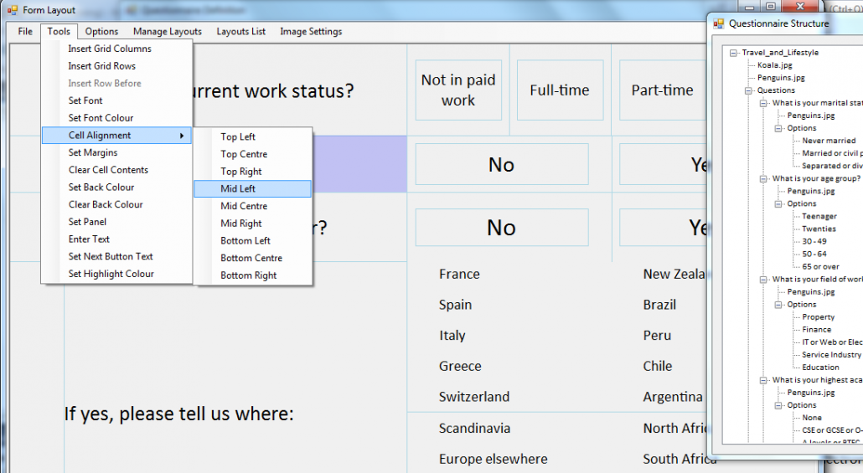The width and height of the screenshot is (863, 473).
Task: Click the Form Layout title bar icon
Action: [x=12, y=10]
